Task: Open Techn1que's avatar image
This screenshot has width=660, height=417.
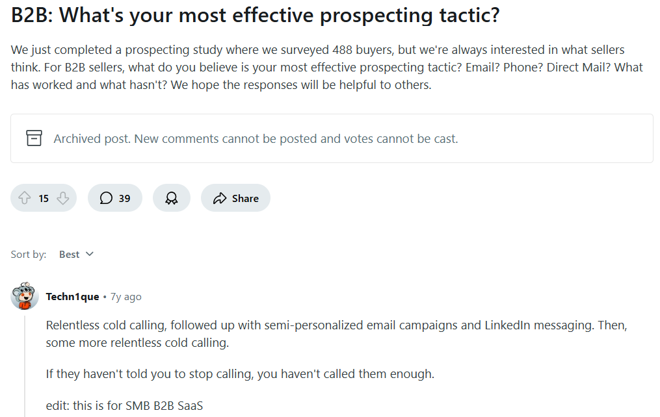Action: pyautogui.click(x=25, y=296)
